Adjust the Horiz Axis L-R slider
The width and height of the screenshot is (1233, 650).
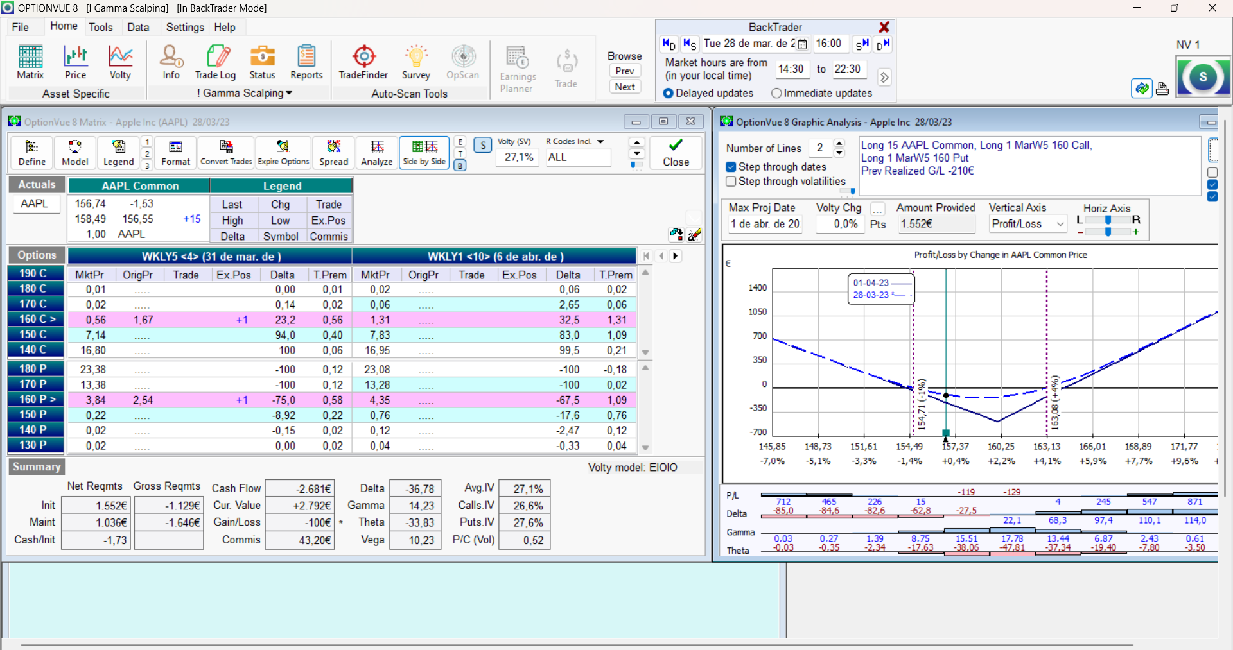coord(1108,219)
